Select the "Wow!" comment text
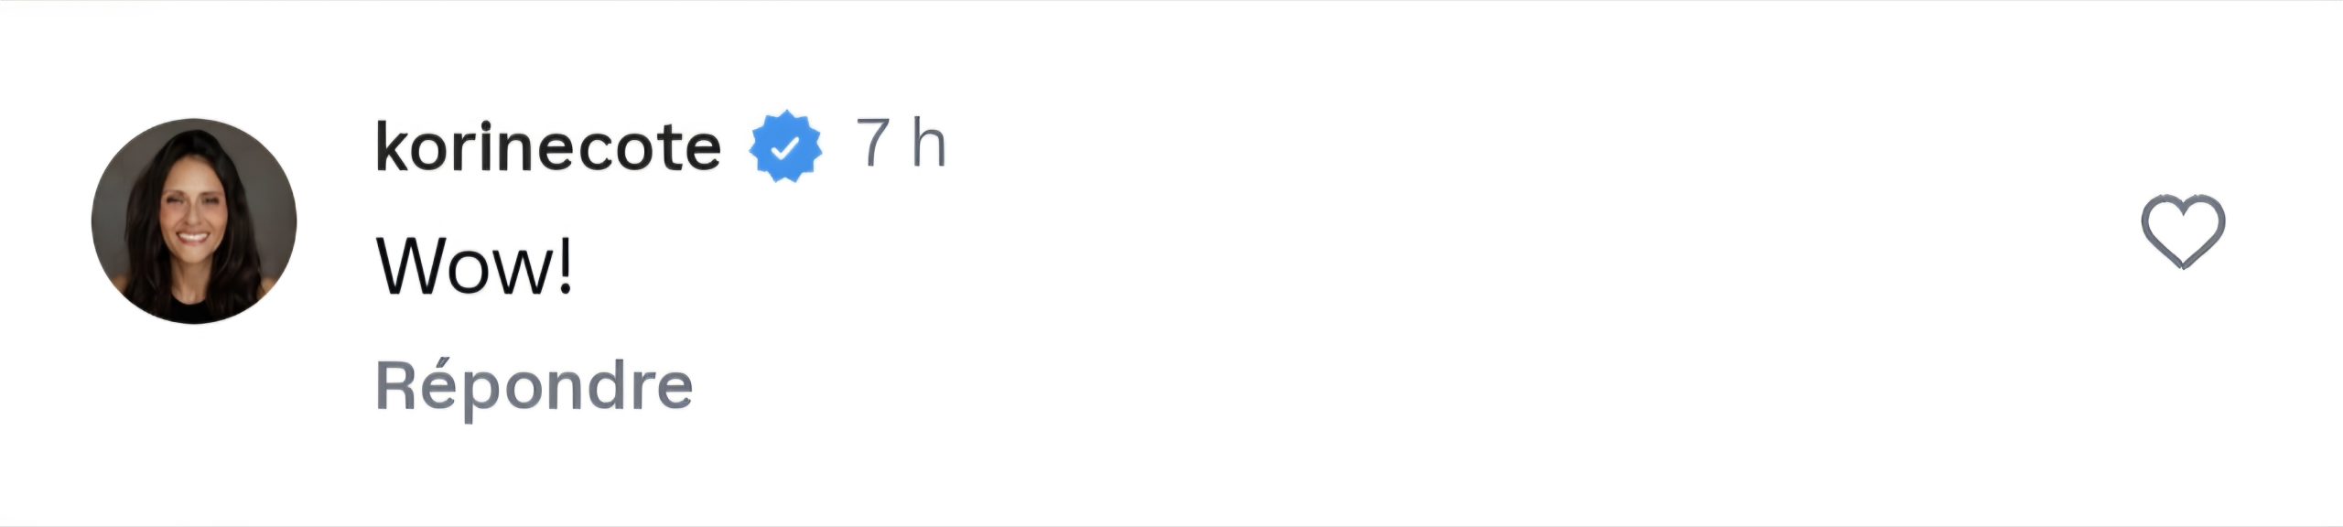The image size is (2343, 527). click(x=474, y=266)
